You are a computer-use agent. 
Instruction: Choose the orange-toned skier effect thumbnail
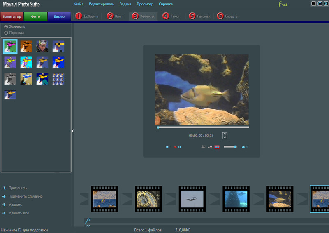[x=26, y=47]
